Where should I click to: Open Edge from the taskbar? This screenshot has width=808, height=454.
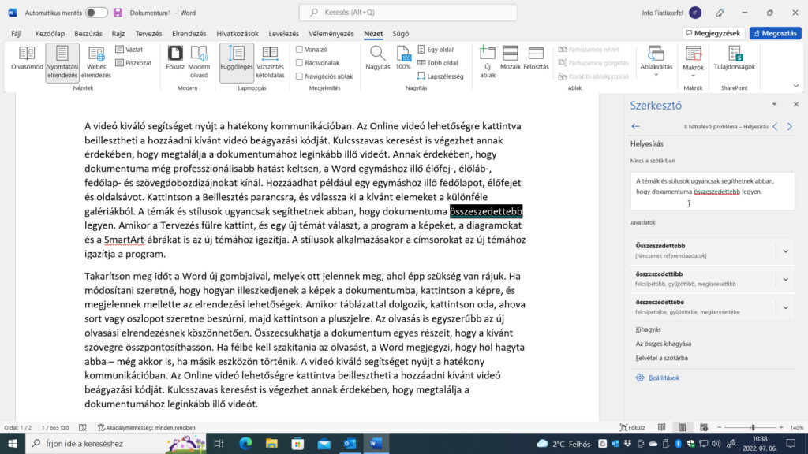(246, 443)
